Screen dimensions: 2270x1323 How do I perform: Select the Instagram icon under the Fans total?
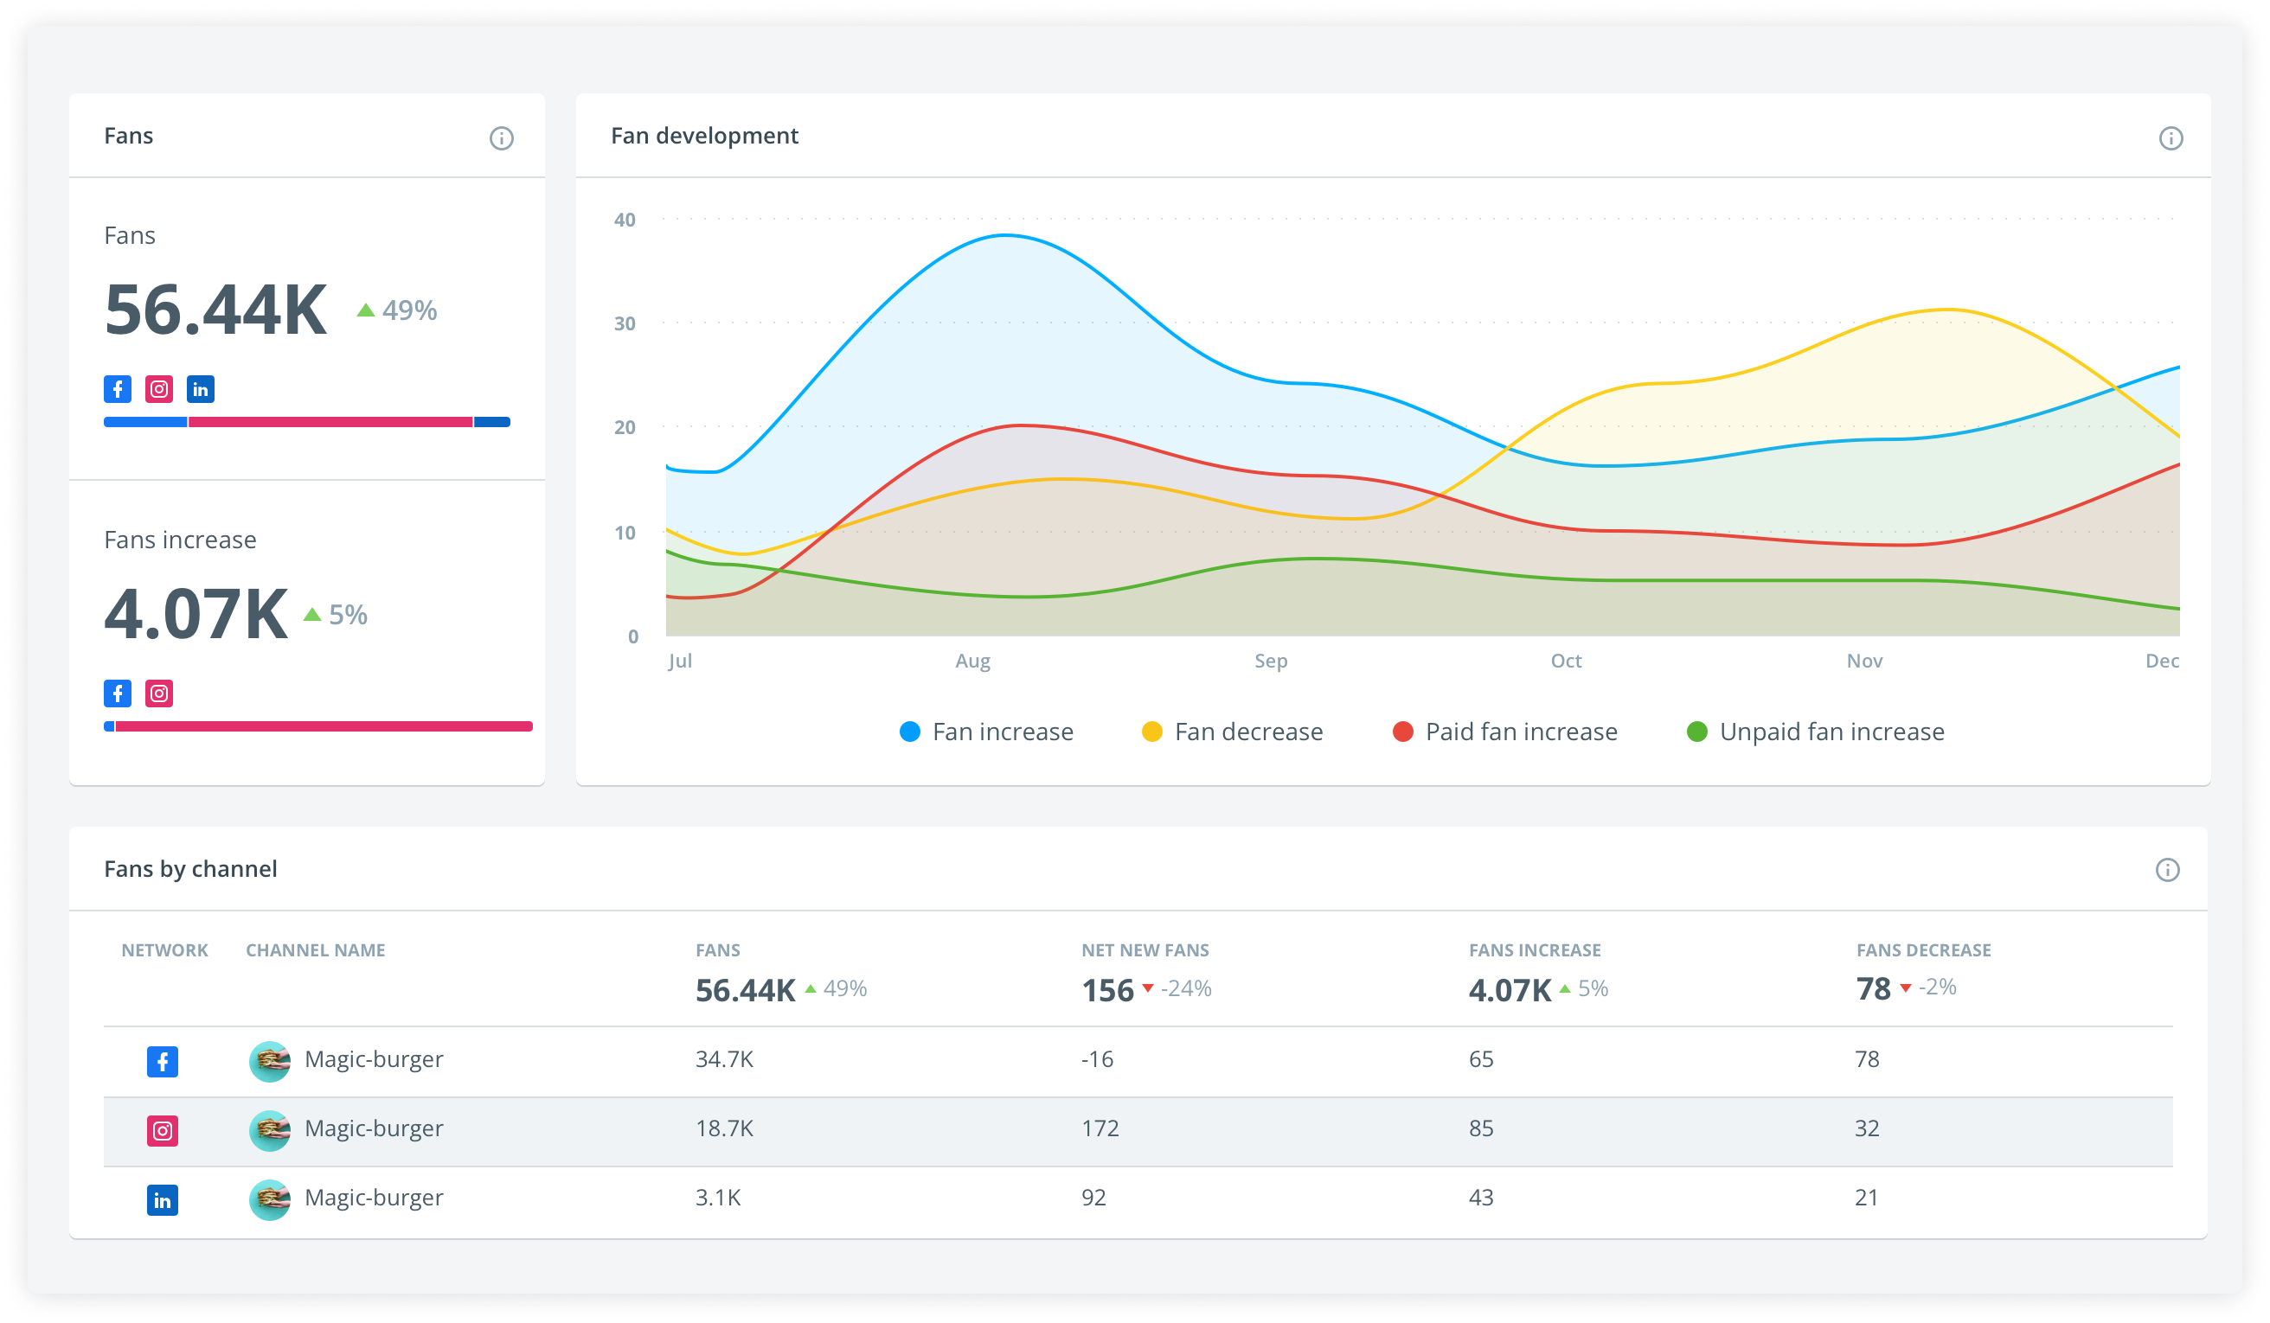click(x=158, y=389)
